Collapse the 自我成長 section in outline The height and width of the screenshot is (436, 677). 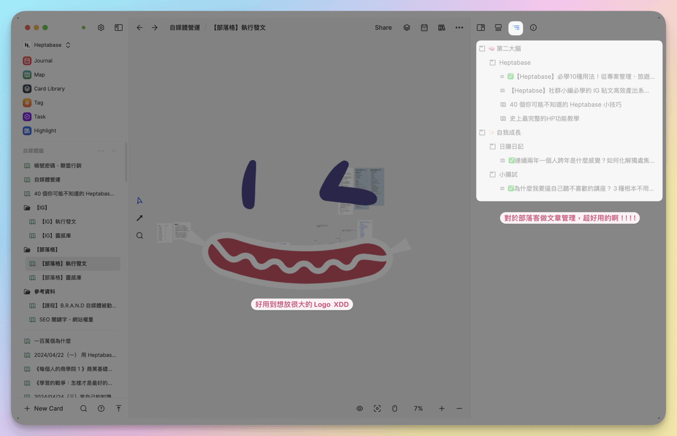point(482,133)
